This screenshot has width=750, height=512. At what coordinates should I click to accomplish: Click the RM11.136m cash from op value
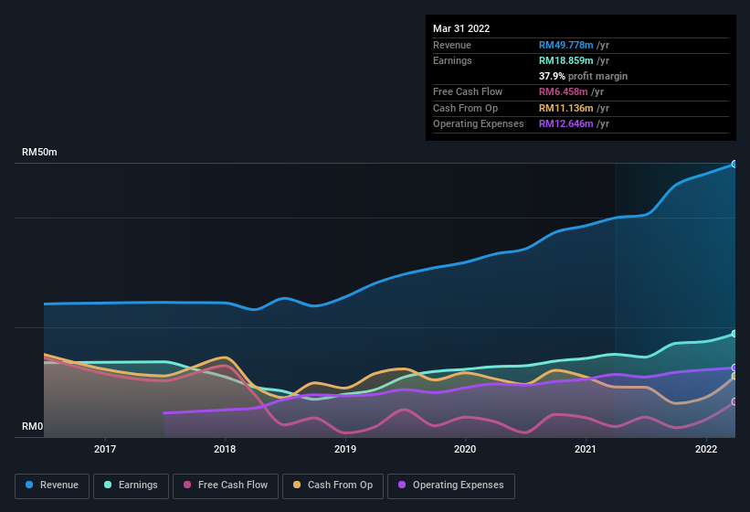[565, 108]
